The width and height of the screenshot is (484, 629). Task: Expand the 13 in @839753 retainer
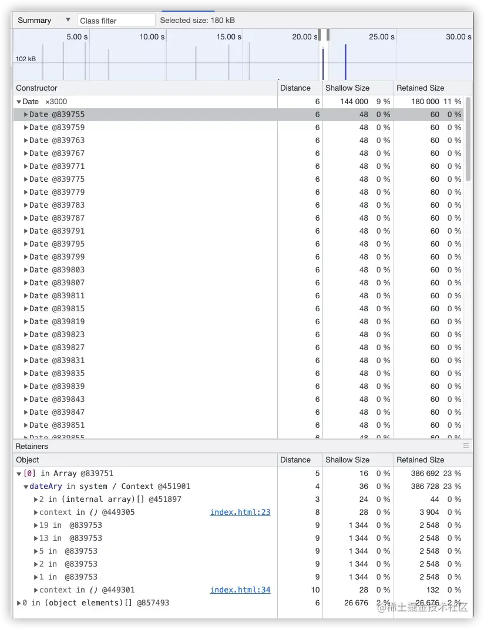36,538
